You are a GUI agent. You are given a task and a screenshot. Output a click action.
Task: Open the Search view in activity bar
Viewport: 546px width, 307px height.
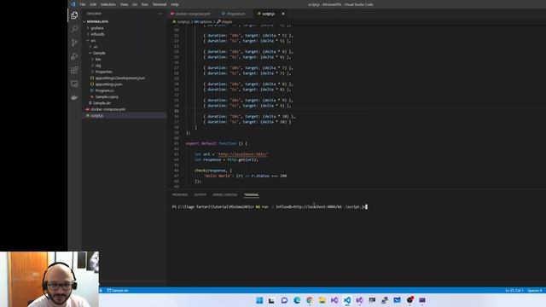(x=74, y=28)
